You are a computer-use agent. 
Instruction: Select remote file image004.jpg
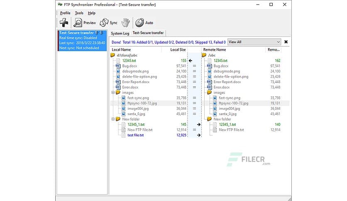tap(230, 108)
